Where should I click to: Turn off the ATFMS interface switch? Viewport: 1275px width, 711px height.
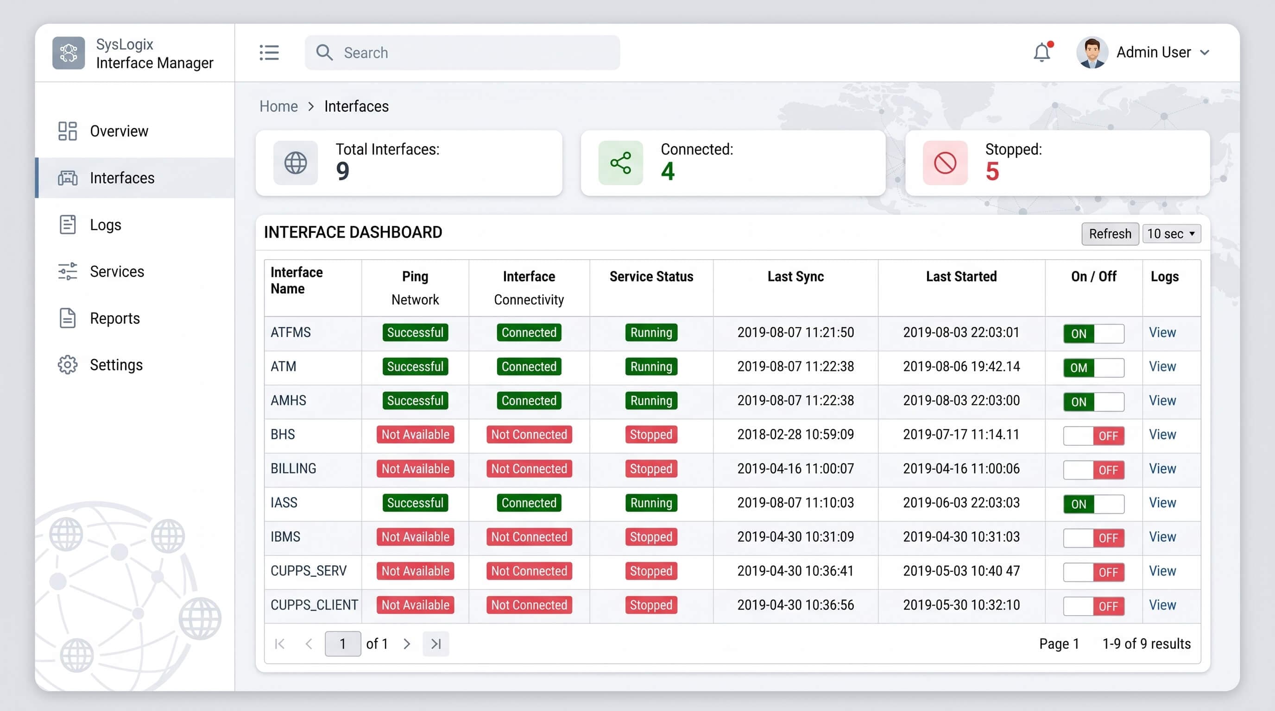click(x=1094, y=333)
